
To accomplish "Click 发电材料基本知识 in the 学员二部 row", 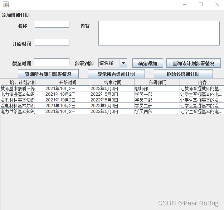I will tap(23, 106).
